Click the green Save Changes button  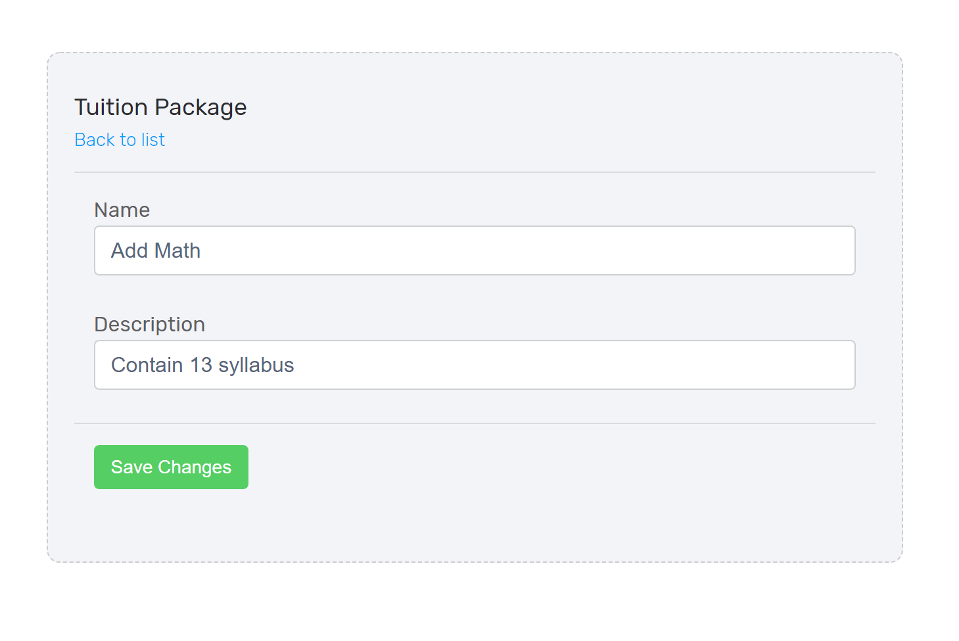click(171, 467)
